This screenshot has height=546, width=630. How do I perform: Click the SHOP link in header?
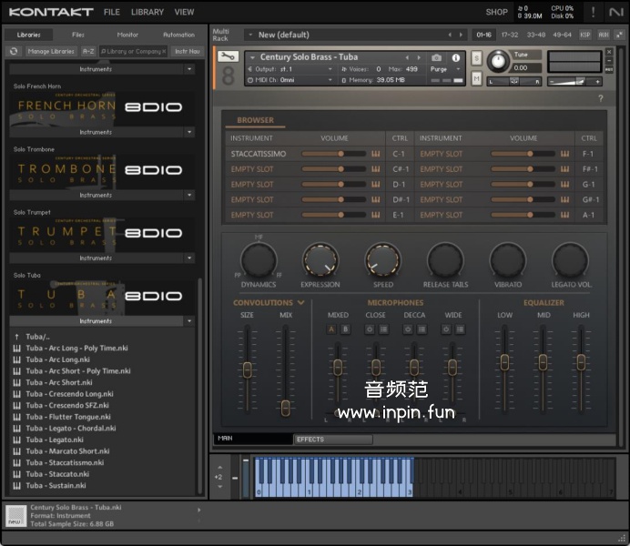pyautogui.click(x=496, y=12)
